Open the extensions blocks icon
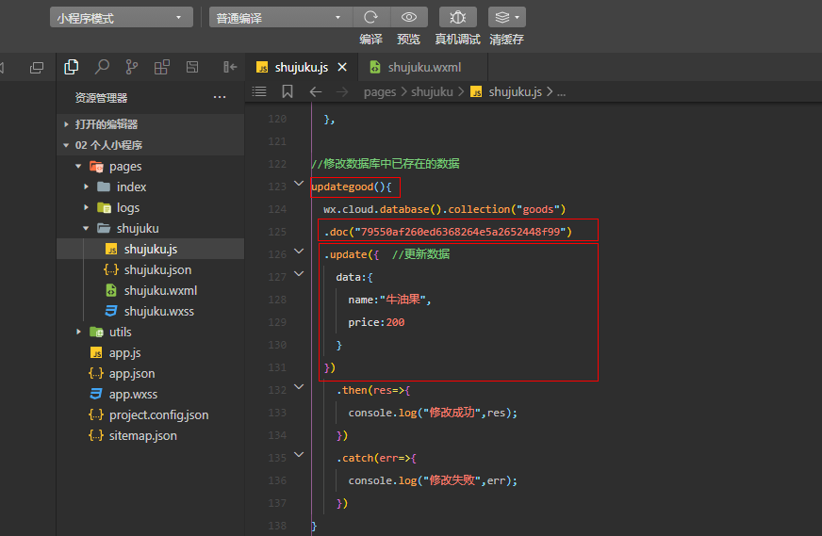Screen dimensions: 822x536 point(161,67)
